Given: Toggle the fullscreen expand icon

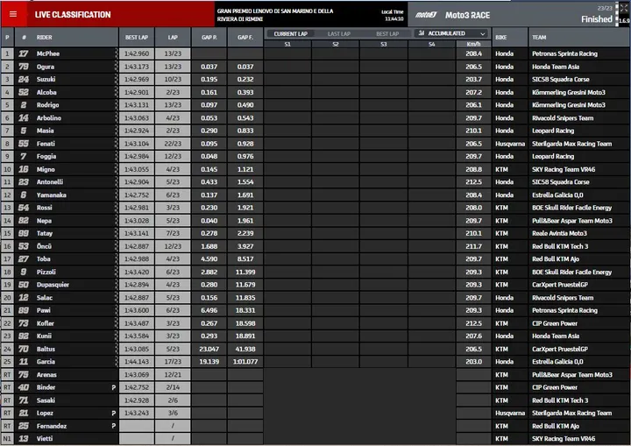Looking at the screenshot, I should (x=623, y=8).
